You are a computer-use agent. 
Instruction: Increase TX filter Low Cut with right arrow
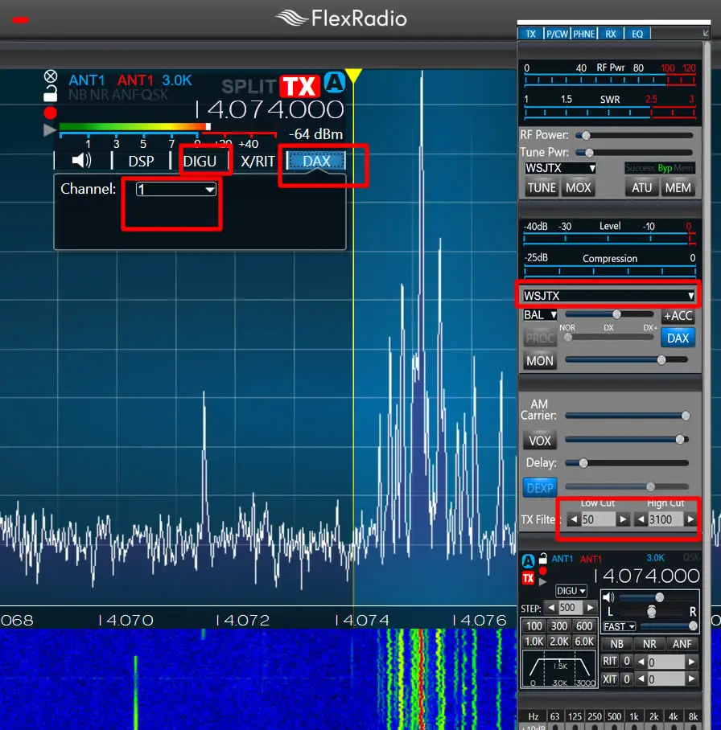[x=623, y=519]
